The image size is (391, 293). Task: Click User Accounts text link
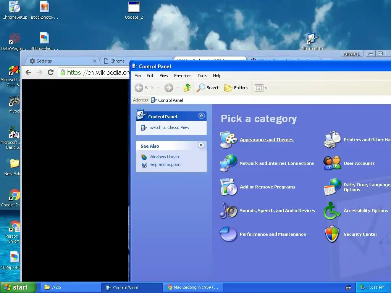[x=359, y=163]
